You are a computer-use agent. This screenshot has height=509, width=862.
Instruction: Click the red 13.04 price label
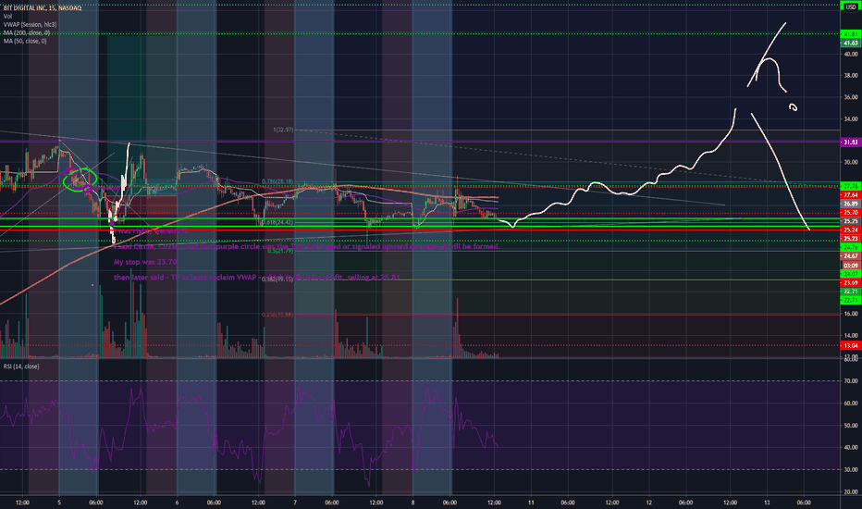[851, 345]
